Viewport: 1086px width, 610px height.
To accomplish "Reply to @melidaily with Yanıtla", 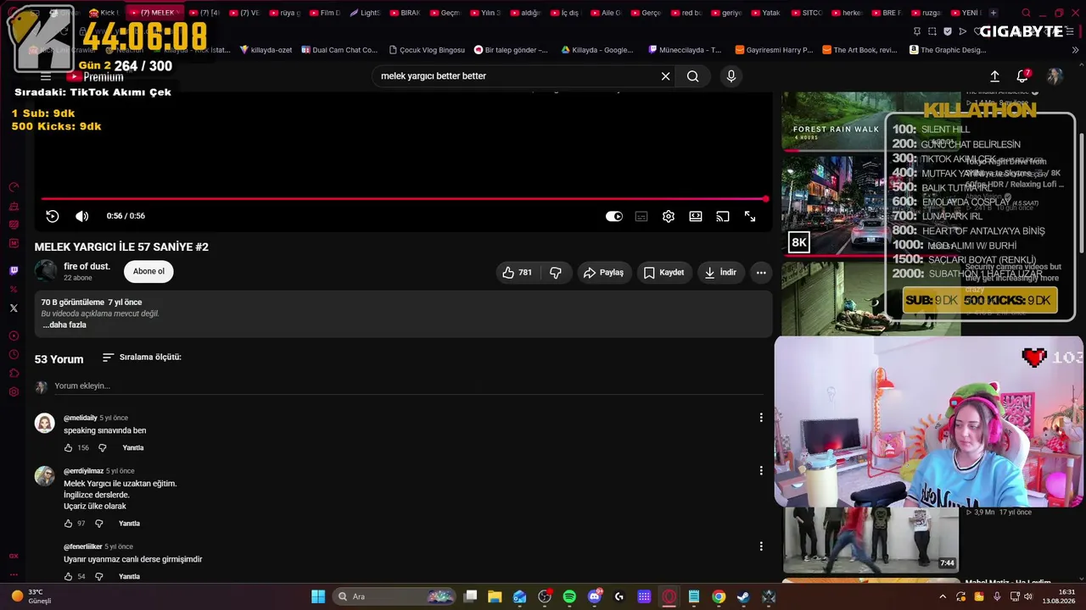I will (133, 447).
